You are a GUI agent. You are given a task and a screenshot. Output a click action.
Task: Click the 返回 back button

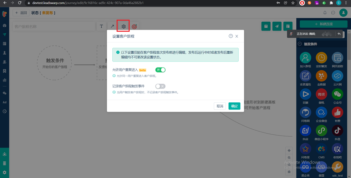(21, 13)
